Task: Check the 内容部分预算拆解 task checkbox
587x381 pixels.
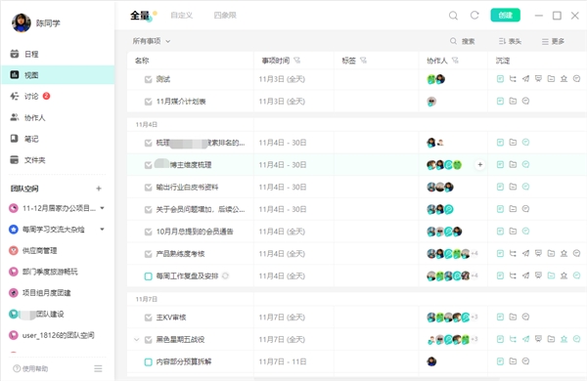Action: pyautogui.click(x=149, y=361)
